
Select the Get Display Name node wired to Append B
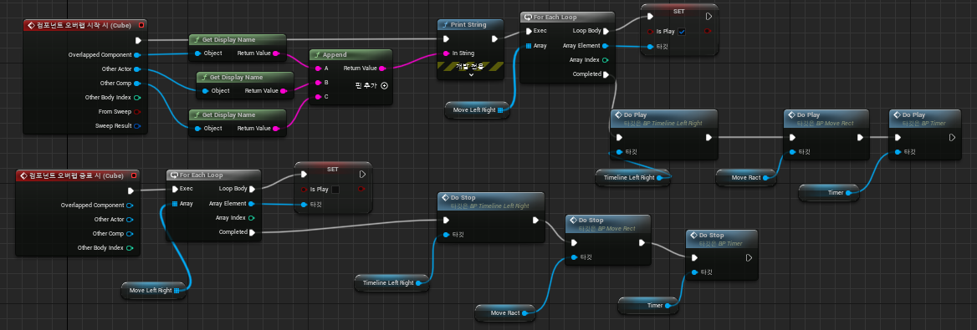245,77
